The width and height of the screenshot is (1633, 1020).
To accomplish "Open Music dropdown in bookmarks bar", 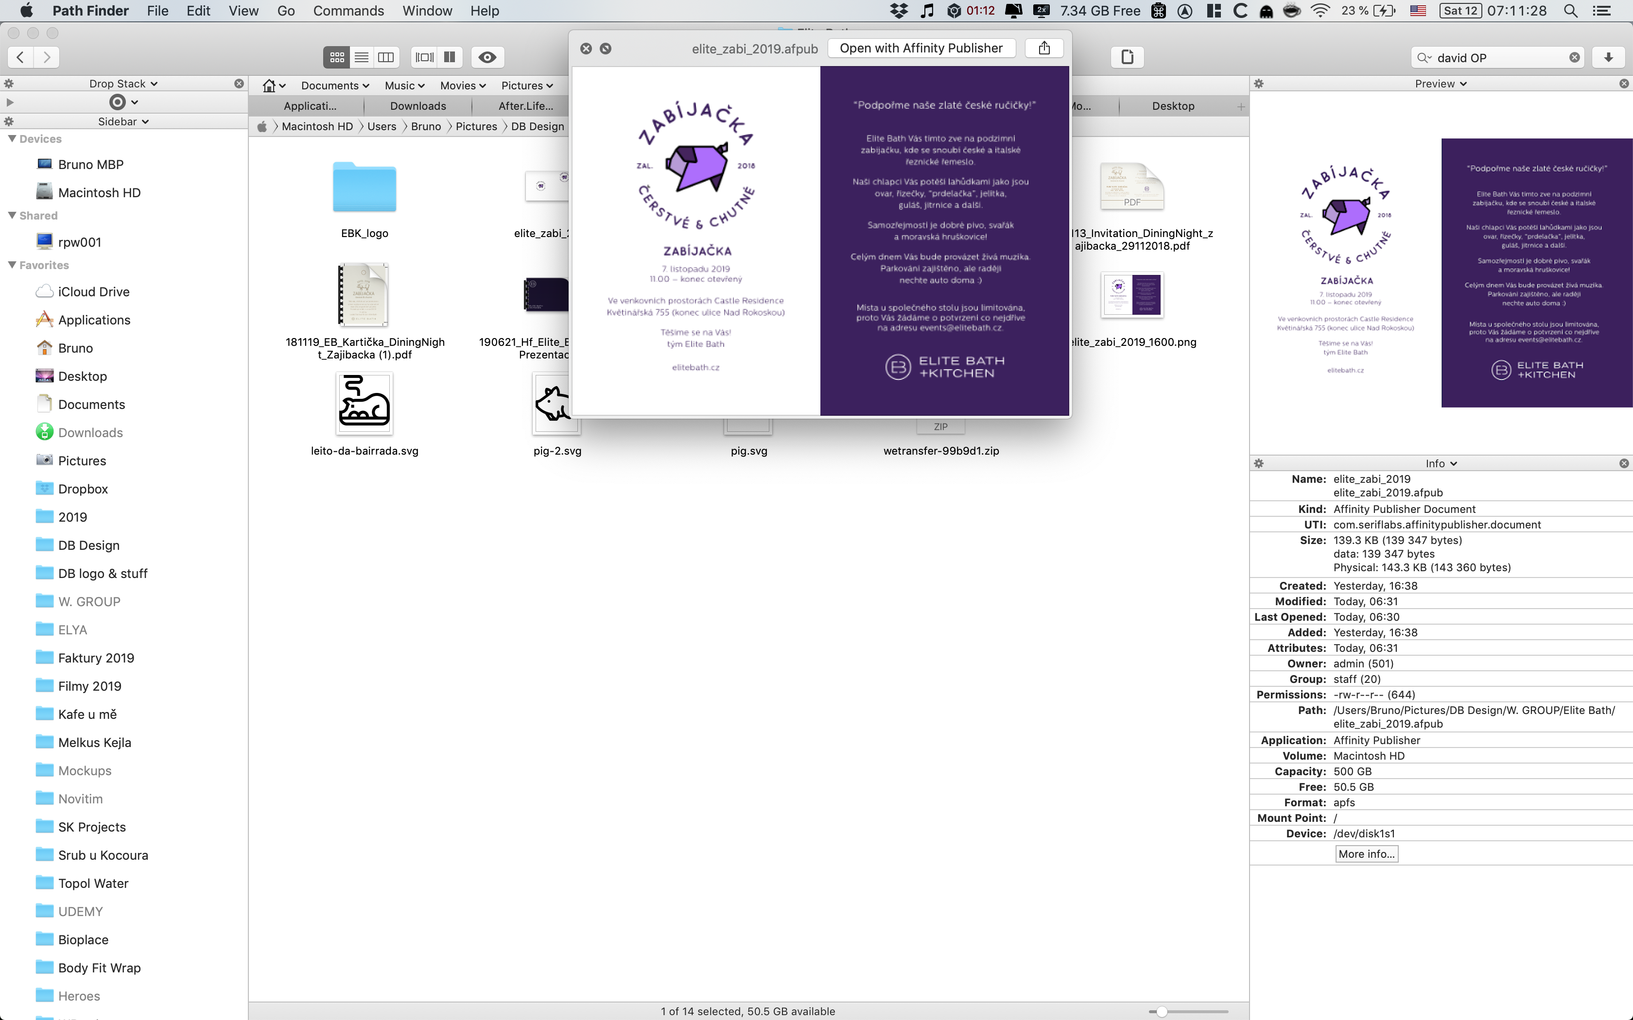I will tap(405, 85).
